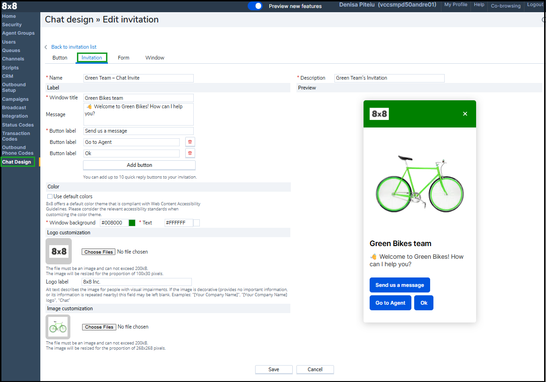Screen dimensions: 546x382
Task: Click the Window title input field
Action: point(138,98)
